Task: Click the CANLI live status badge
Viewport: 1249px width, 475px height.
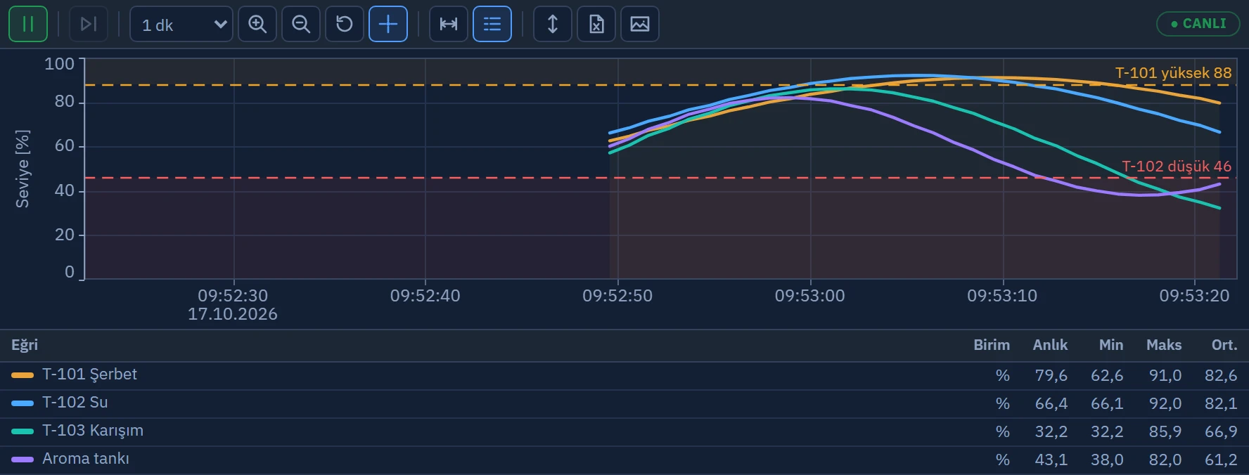Action: pos(1198,24)
